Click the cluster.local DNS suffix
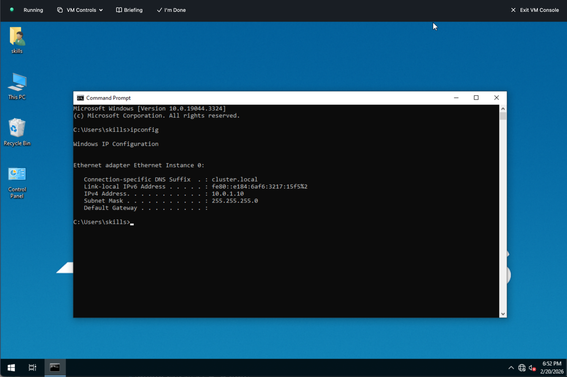Image resolution: width=567 pixels, height=377 pixels. click(x=235, y=179)
